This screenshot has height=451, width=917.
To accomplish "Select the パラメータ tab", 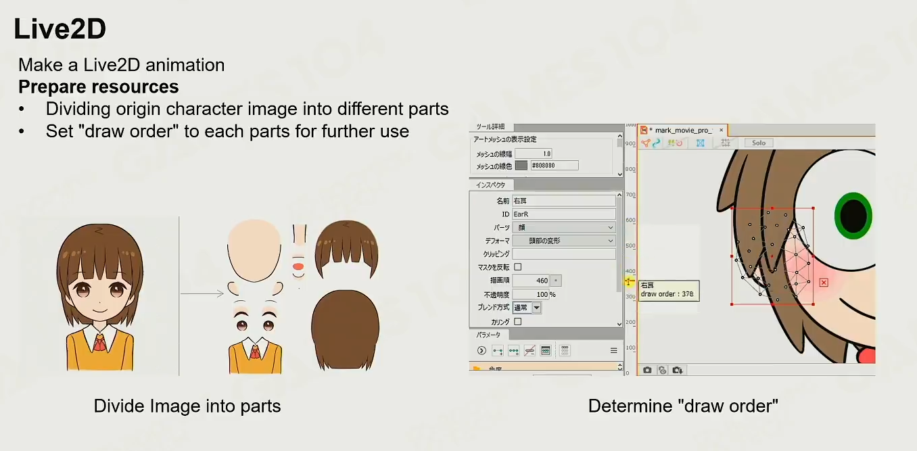I will tap(490, 335).
